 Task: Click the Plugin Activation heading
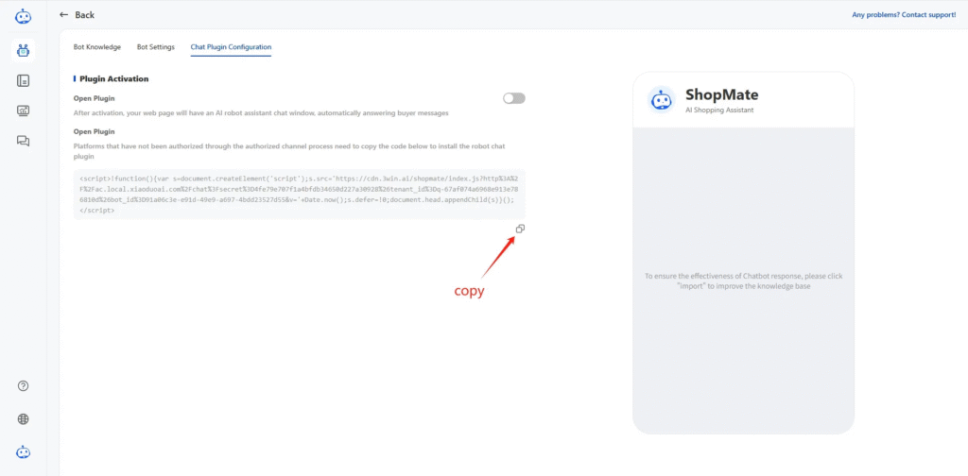coord(114,79)
